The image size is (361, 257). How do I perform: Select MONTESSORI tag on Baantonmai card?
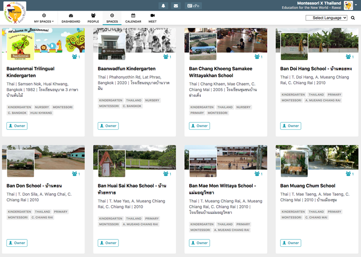(x=62, y=107)
